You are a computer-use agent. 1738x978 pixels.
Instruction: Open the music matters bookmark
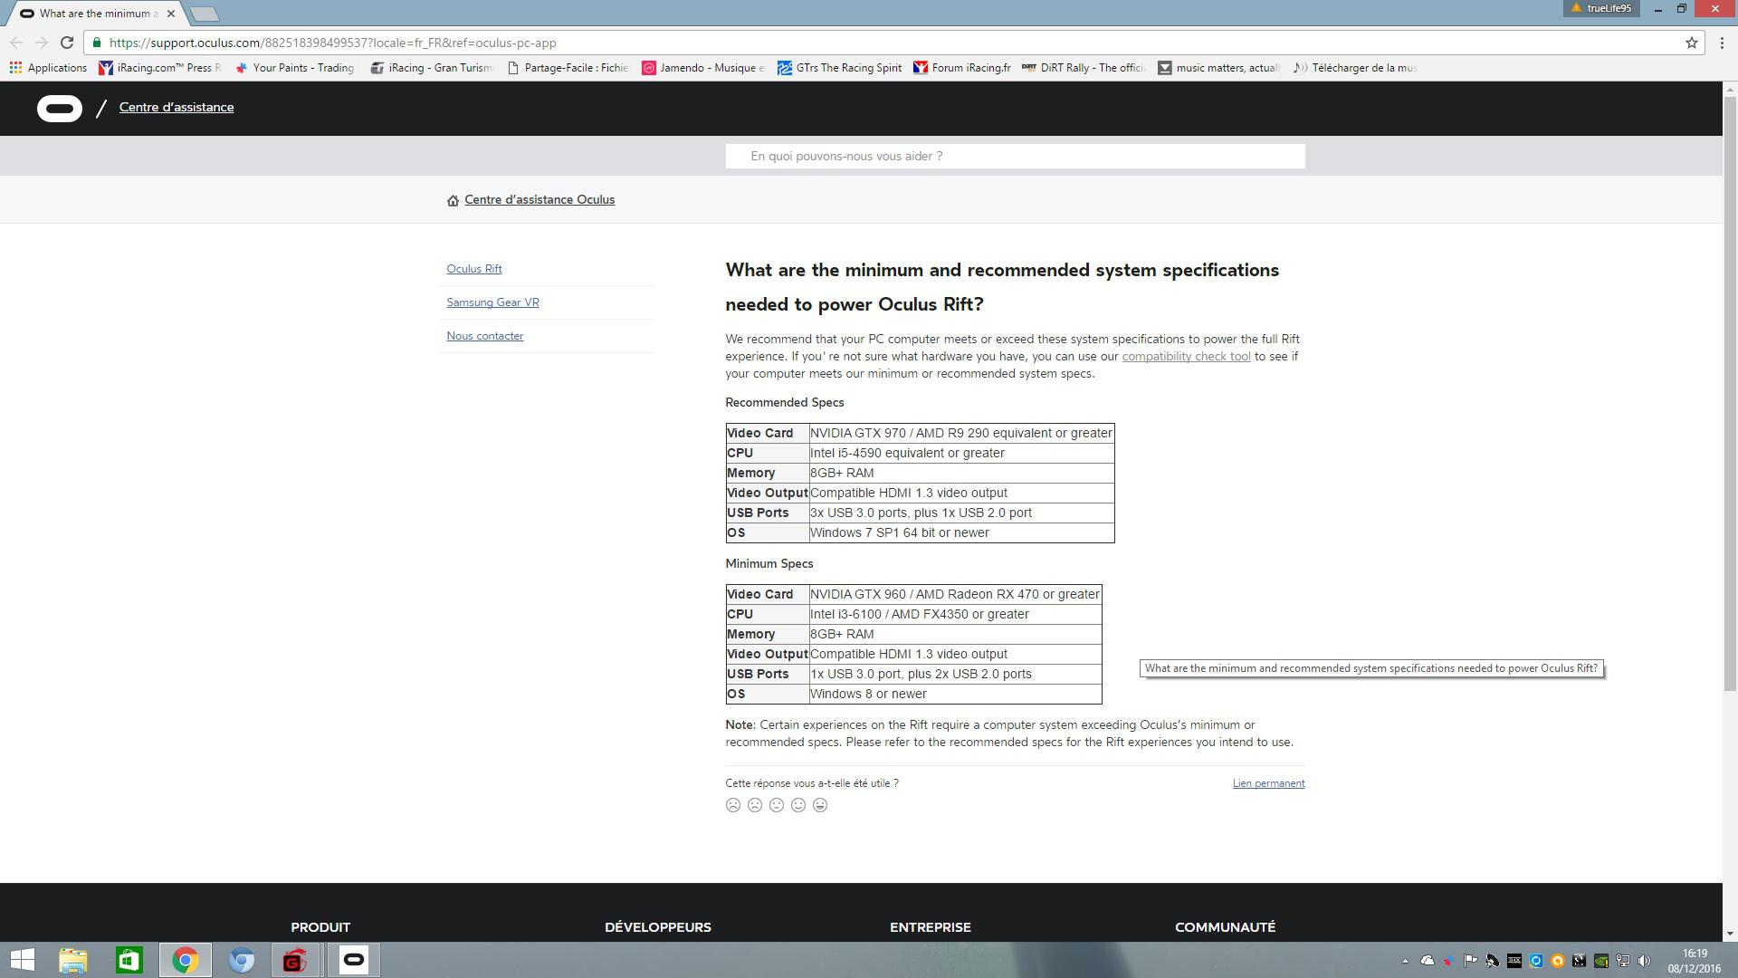(x=1219, y=68)
